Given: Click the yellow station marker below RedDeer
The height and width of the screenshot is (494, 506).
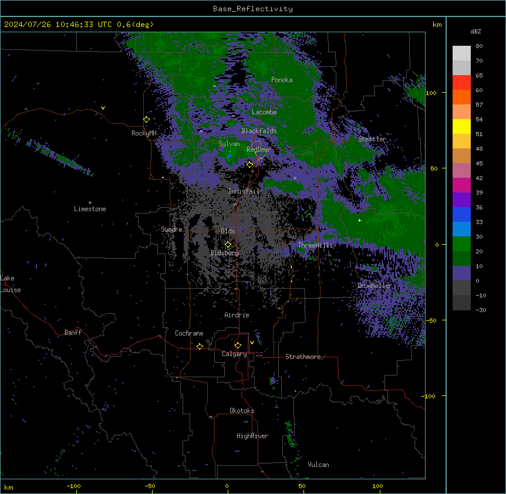Looking at the screenshot, I should pos(249,165).
